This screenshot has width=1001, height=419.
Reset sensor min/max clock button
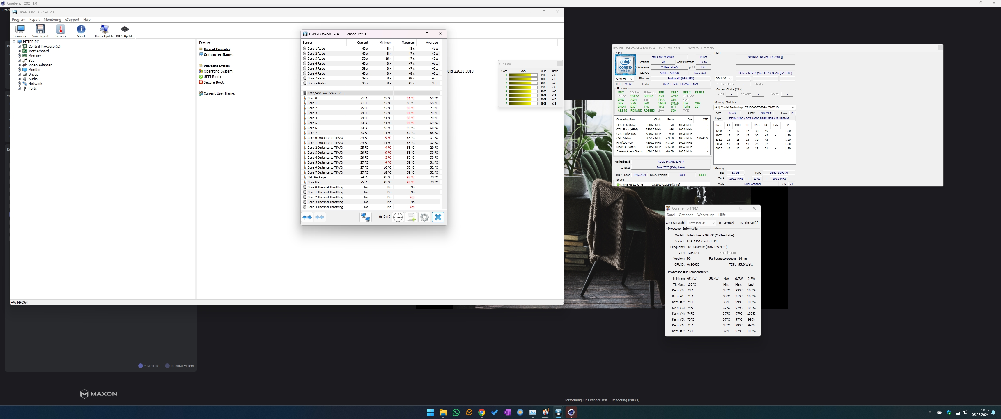pyautogui.click(x=398, y=217)
